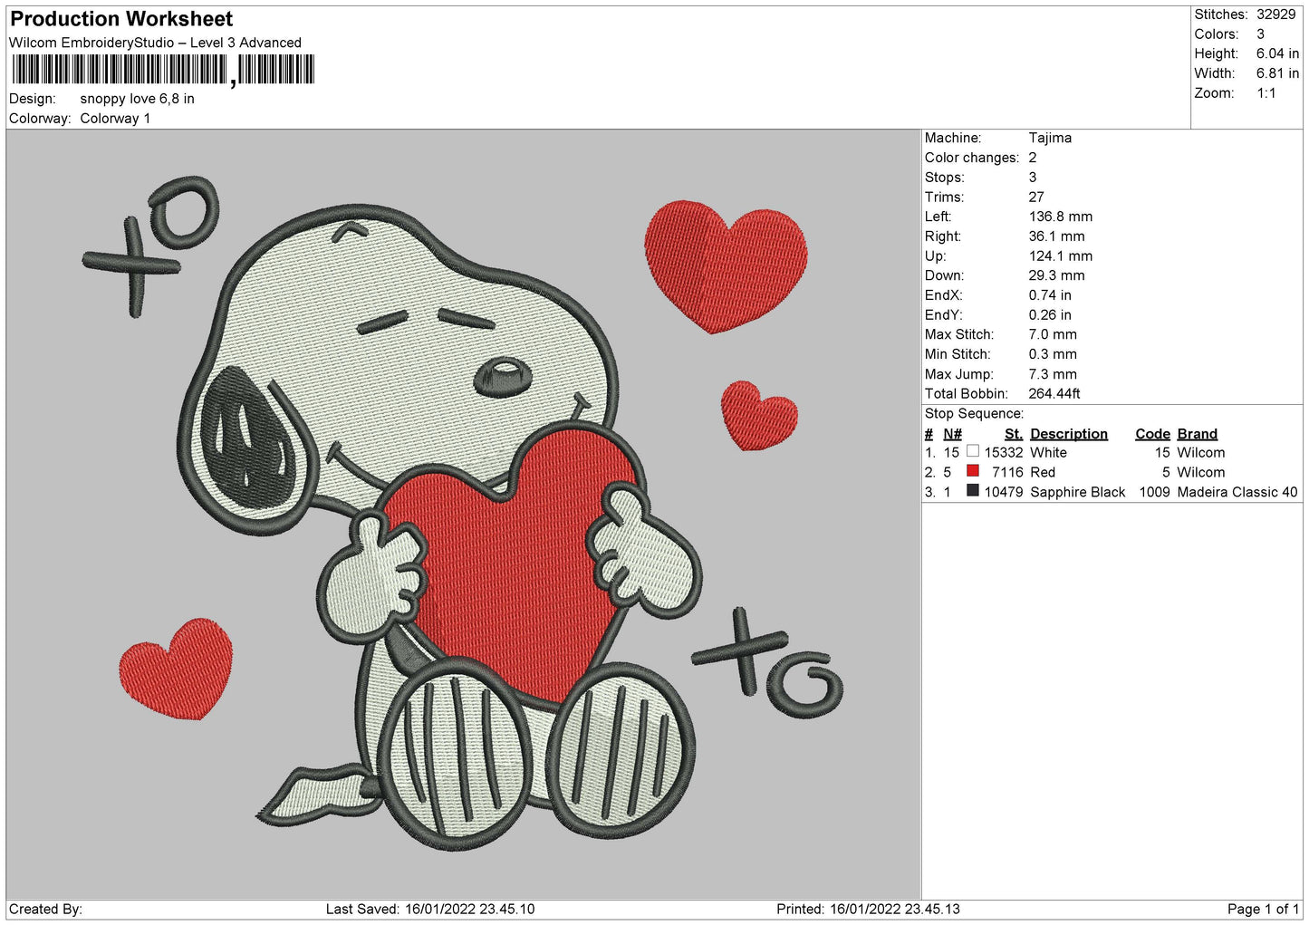Click the Production Worksheet title

click(121, 19)
